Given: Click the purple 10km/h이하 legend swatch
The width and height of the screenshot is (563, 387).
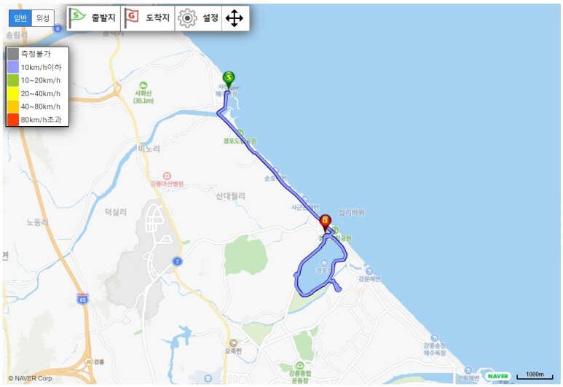Looking at the screenshot, I should pyautogui.click(x=13, y=67).
